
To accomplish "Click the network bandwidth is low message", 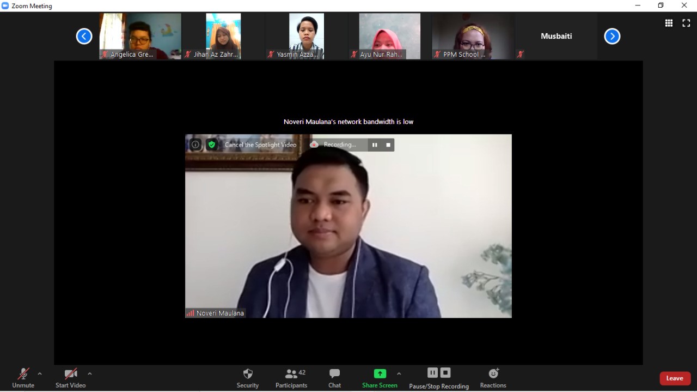I will click(x=348, y=122).
